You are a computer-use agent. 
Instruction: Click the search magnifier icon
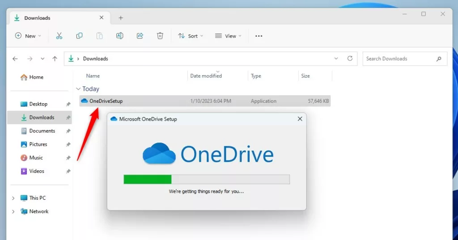tap(439, 59)
